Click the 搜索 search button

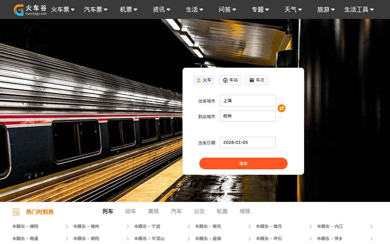click(243, 163)
